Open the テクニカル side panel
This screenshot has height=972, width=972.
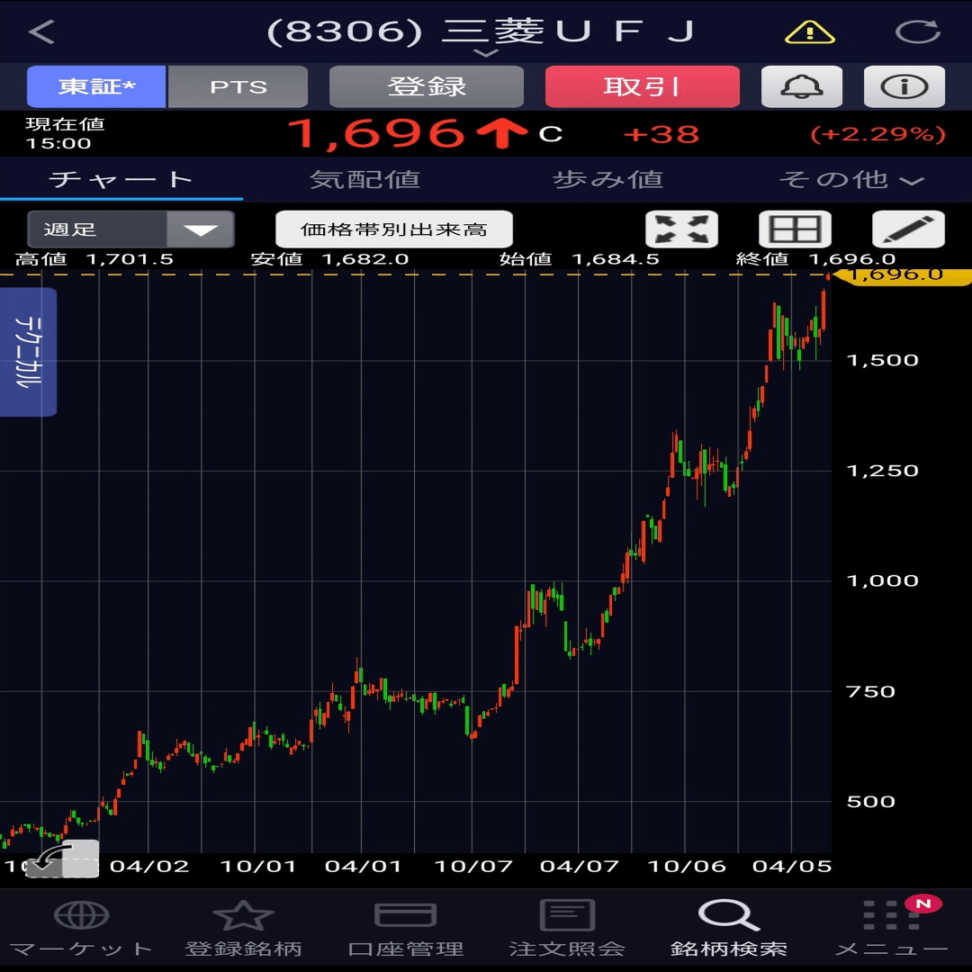click(x=28, y=352)
